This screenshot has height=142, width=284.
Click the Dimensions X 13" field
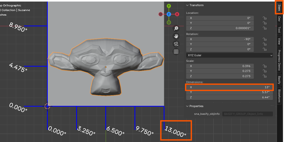229,87
